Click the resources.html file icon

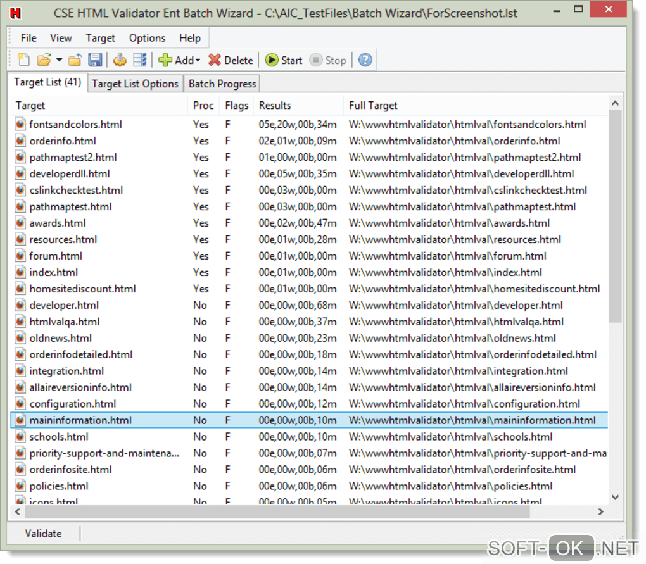20,240
